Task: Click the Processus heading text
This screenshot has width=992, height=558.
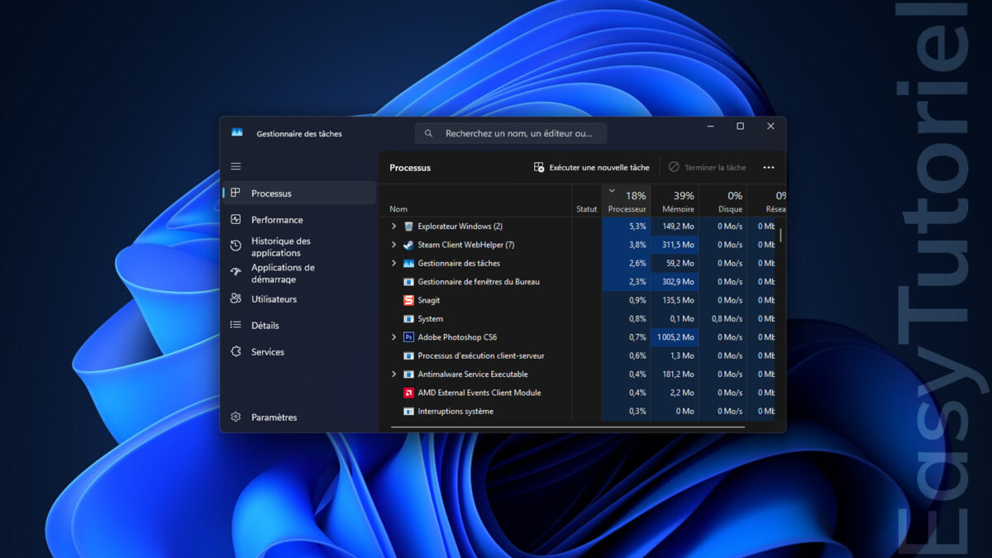Action: pyautogui.click(x=410, y=168)
